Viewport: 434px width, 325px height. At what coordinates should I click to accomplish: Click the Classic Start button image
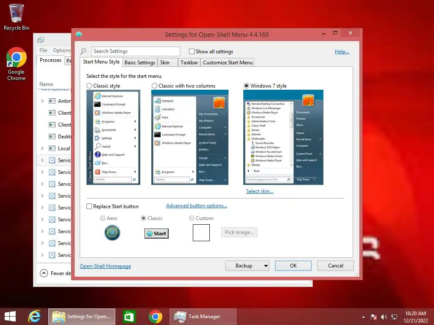click(156, 234)
